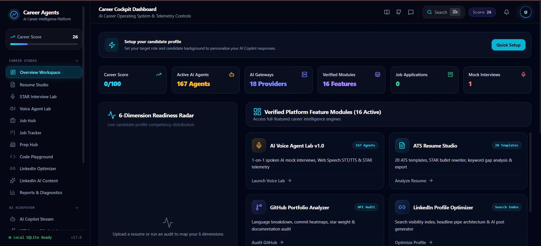Click the v17.0 version label
This screenshot has height=246, width=541.
pos(76,237)
